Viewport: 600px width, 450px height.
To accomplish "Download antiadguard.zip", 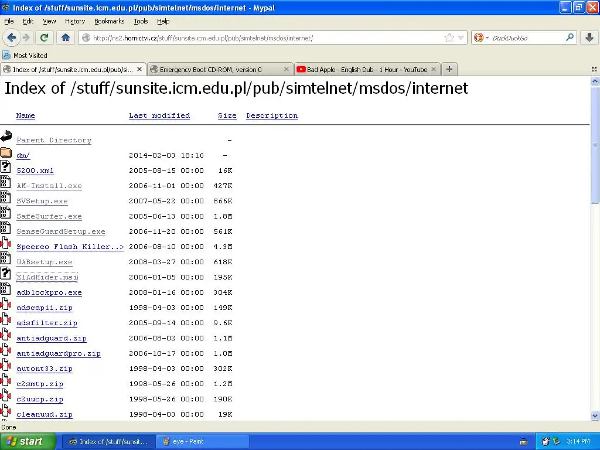I will point(52,338).
